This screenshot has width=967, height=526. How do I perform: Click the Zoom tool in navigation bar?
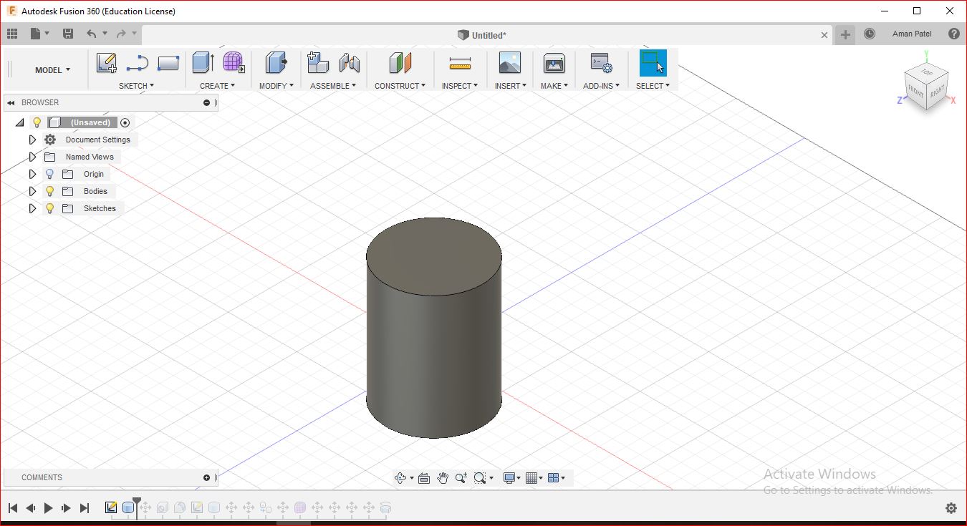click(x=461, y=478)
